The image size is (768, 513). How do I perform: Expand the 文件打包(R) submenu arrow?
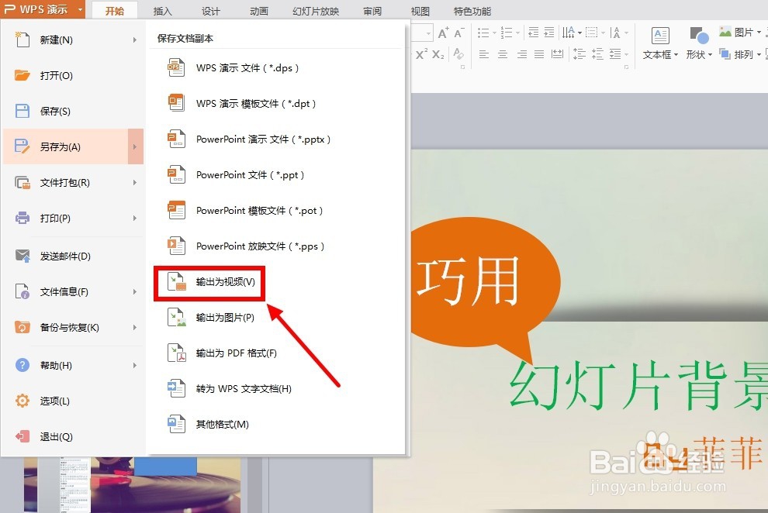pyautogui.click(x=135, y=182)
